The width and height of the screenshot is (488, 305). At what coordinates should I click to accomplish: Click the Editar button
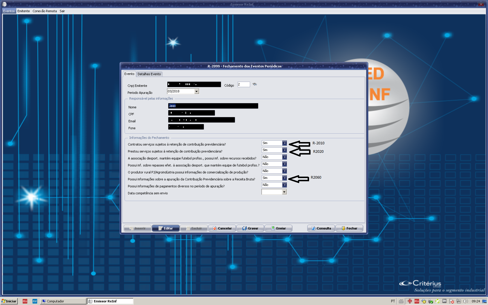[x=166, y=228]
